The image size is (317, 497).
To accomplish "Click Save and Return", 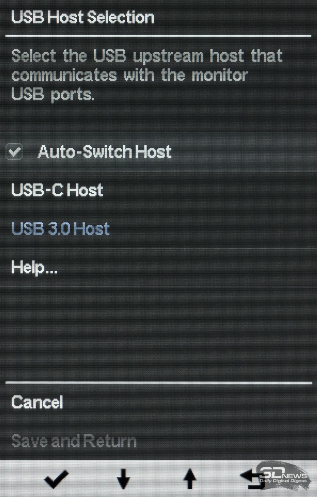I will click(x=74, y=441).
